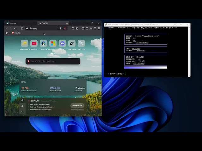
Task: Open the New Tab bookmark in bookmarks bar
Action: (16, 33)
